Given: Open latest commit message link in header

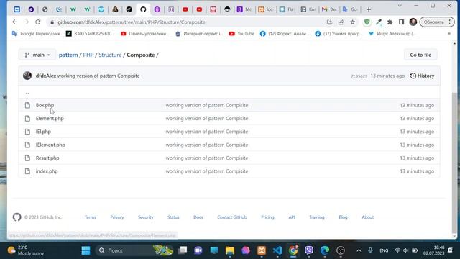Looking at the screenshot, I should click(x=98, y=76).
